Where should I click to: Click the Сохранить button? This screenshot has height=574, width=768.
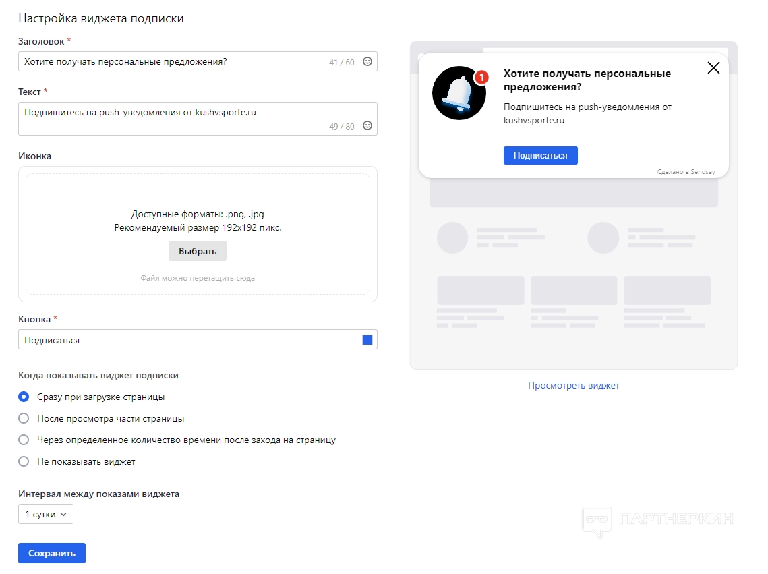click(52, 553)
